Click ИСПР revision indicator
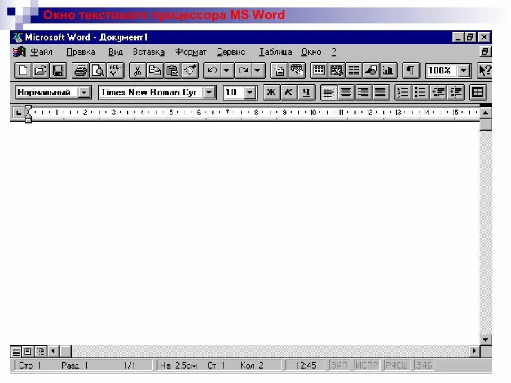The image size is (511, 383). pos(367,365)
